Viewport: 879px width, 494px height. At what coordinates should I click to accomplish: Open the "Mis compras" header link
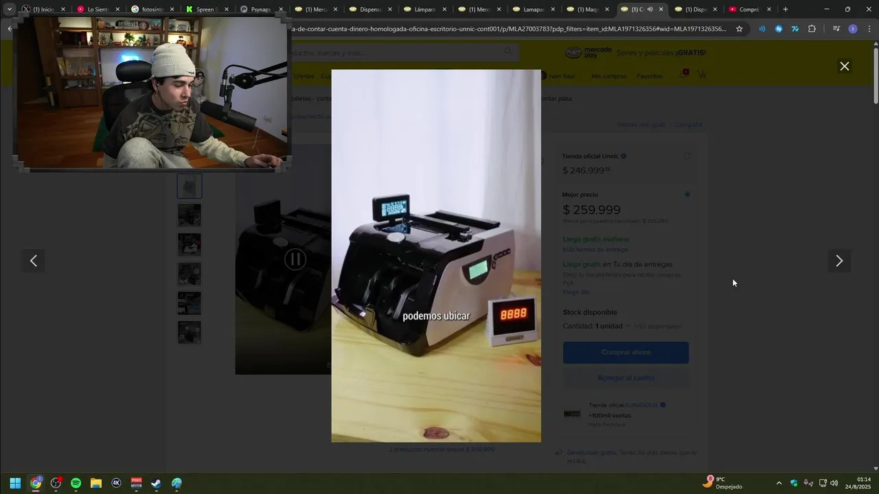pos(608,76)
